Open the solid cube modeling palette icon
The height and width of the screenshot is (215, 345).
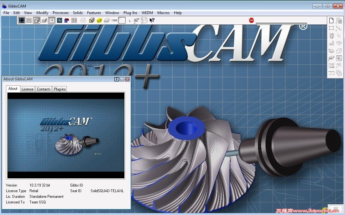pos(339,51)
